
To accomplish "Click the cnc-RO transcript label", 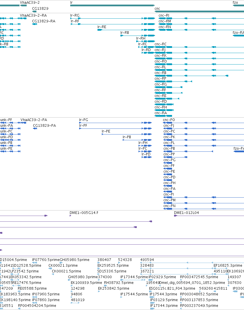I will point(161,61).
